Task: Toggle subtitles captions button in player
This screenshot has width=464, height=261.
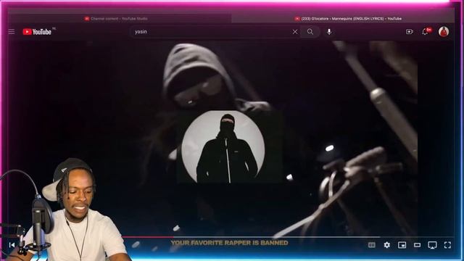Action: coord(372,245)
